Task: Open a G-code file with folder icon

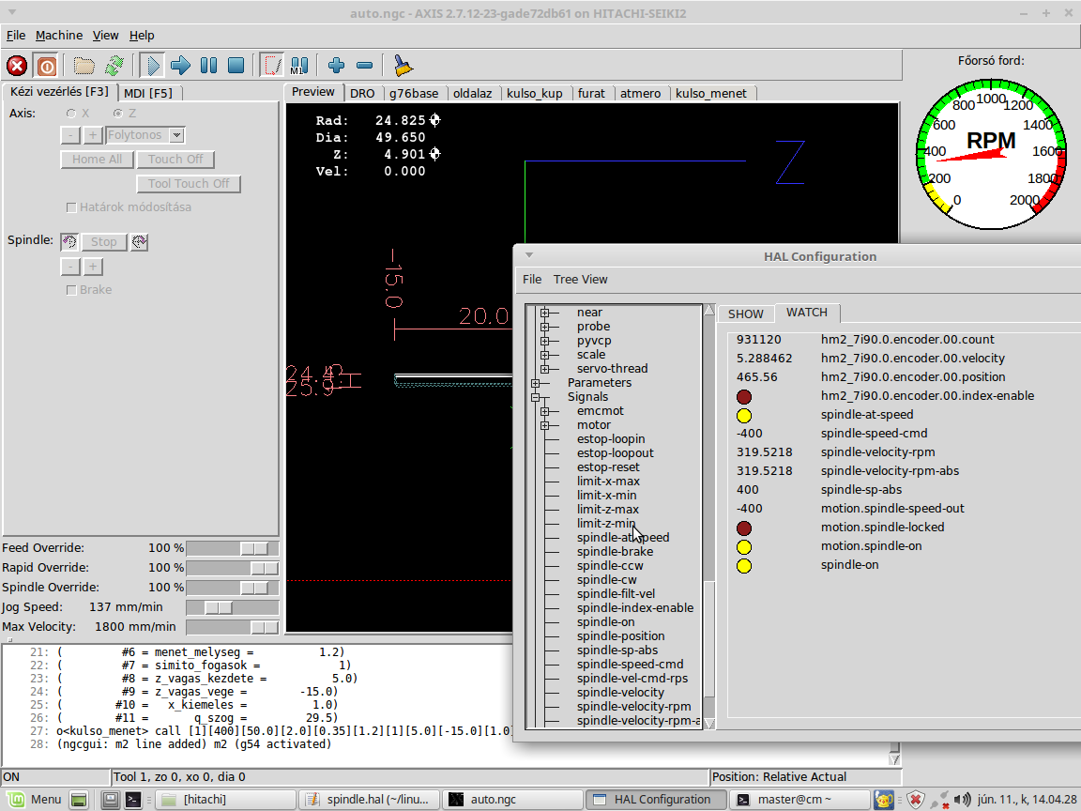Action: point(84,66)
